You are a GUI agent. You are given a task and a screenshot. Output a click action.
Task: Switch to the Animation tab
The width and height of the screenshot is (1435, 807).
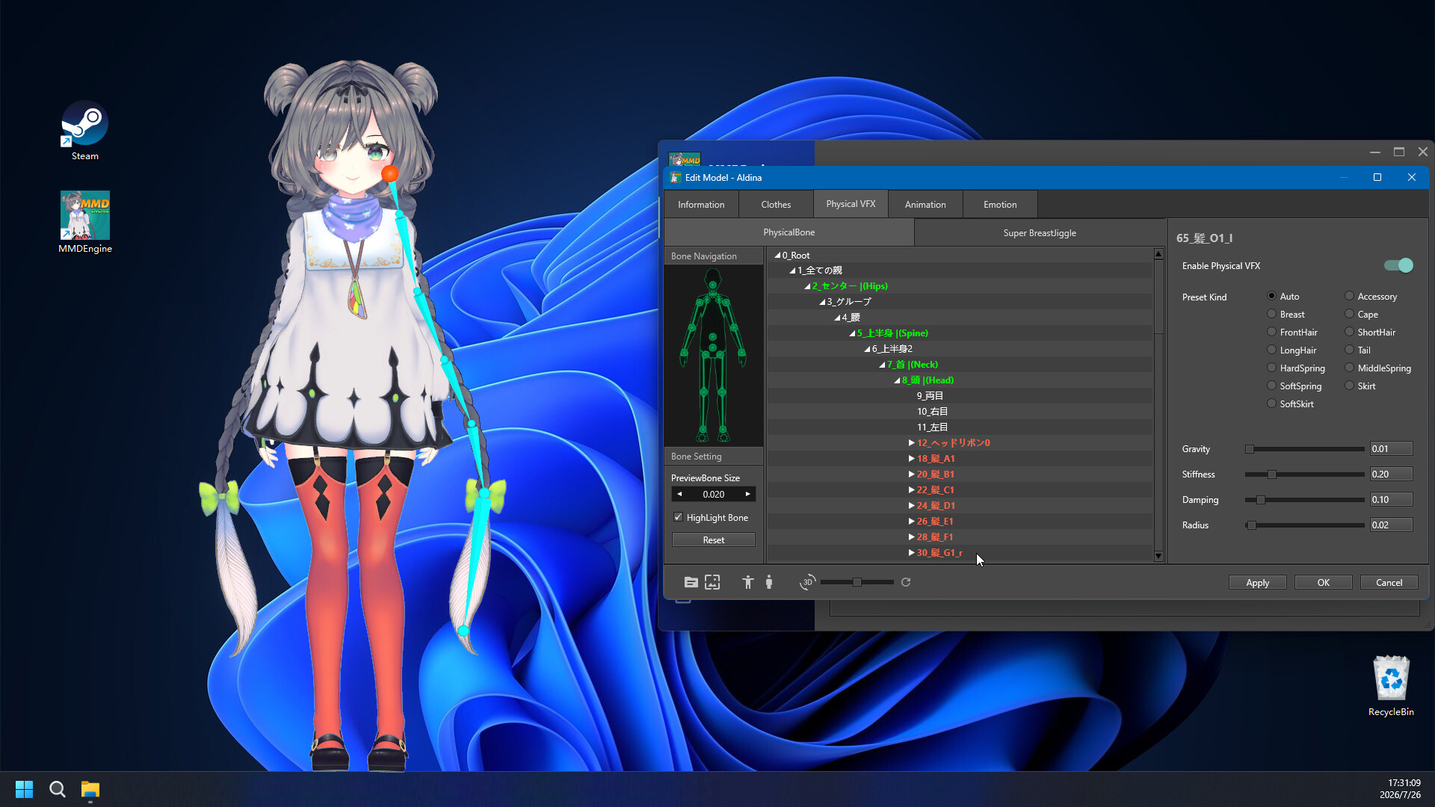point(925,204)
